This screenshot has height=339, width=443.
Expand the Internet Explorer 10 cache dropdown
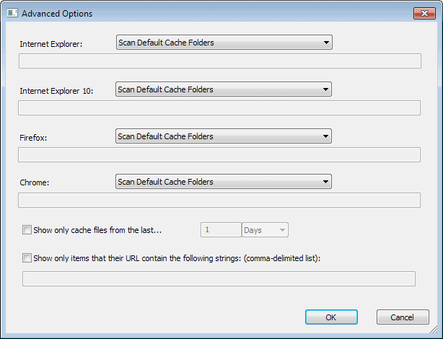223,89
